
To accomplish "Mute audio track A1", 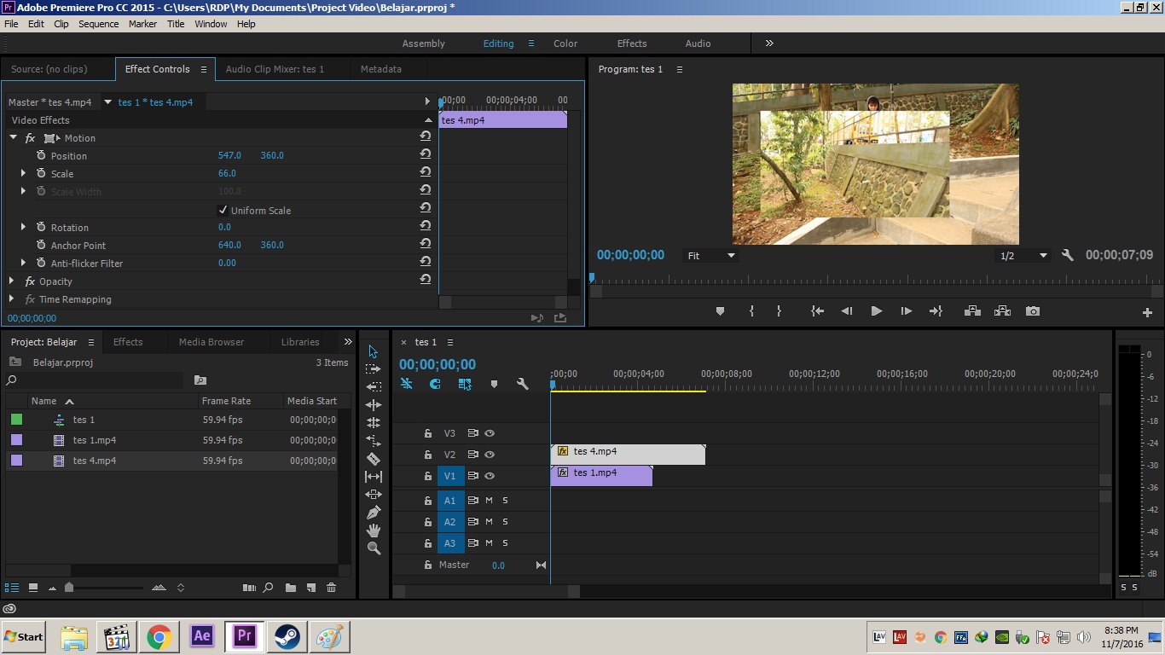I will pos(490,501).
